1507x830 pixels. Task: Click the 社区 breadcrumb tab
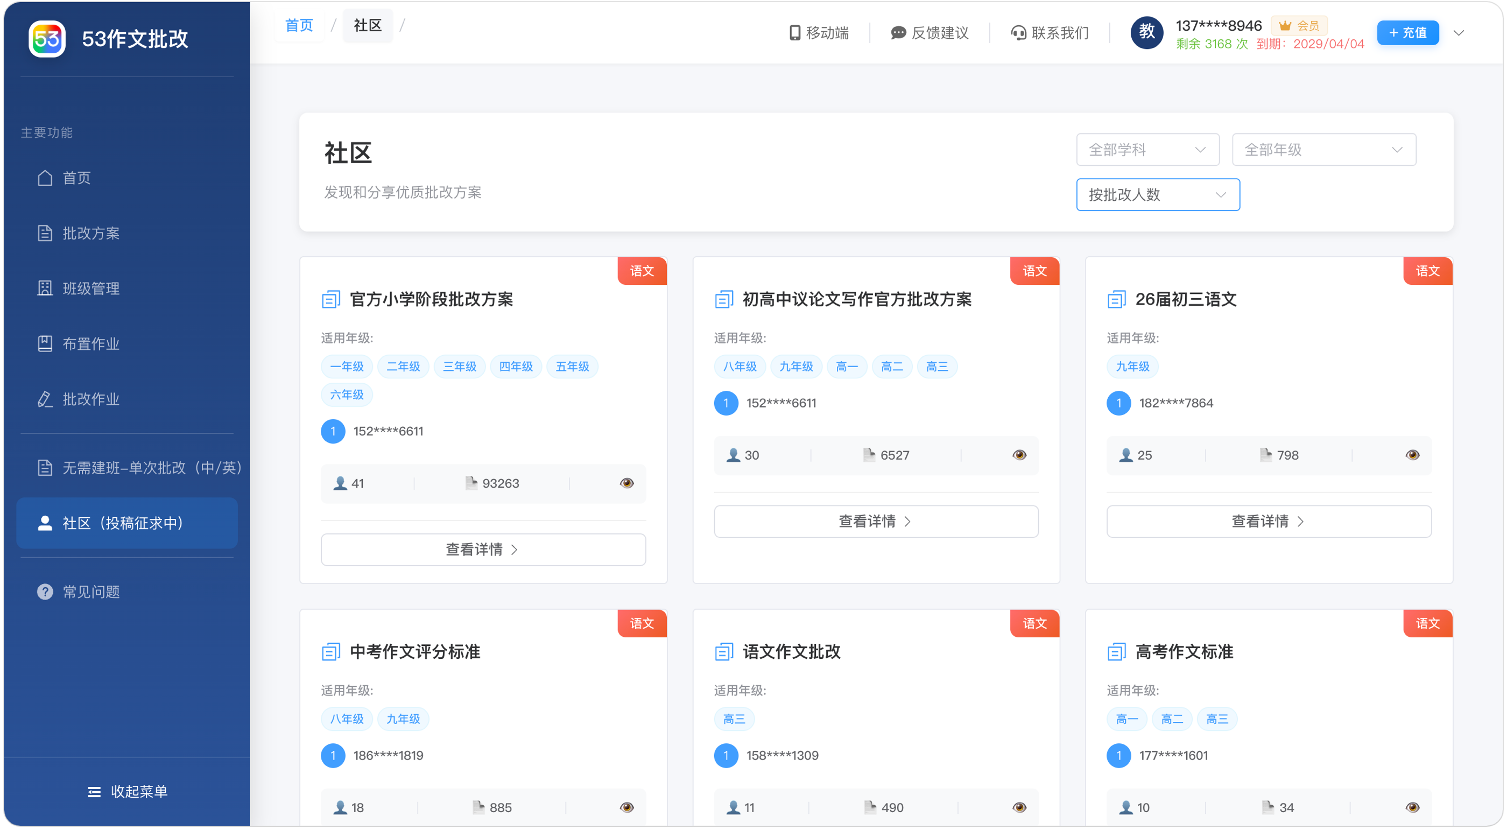[x=368, y=25]
